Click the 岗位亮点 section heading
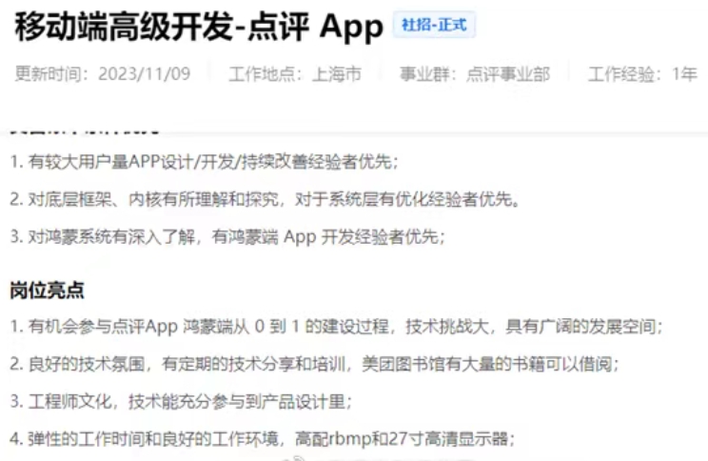Image resolution: width=708 pixels, height=461 pixels. pos(47,291)
